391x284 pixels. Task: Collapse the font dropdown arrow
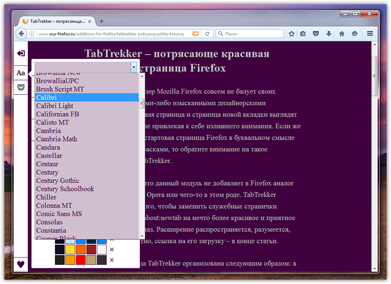(x=134, y=67)
